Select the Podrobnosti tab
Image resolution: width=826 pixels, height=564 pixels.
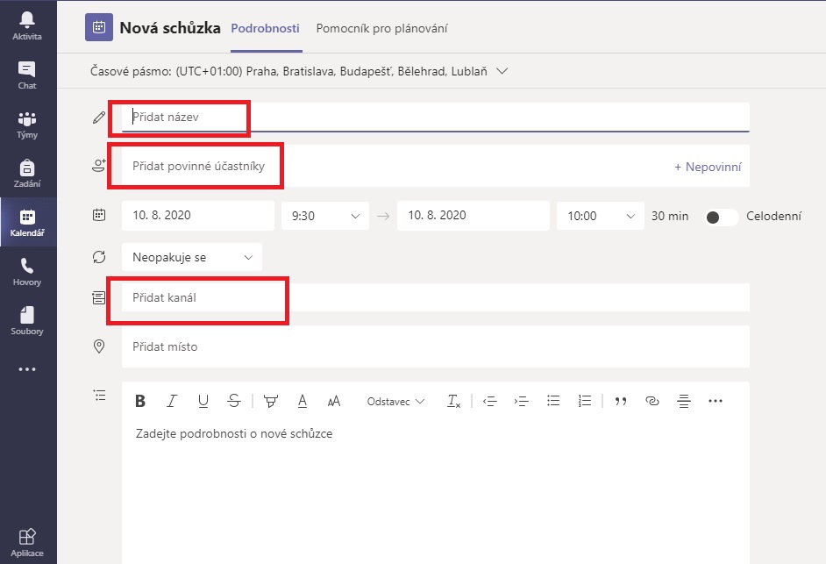coord(266,28)
